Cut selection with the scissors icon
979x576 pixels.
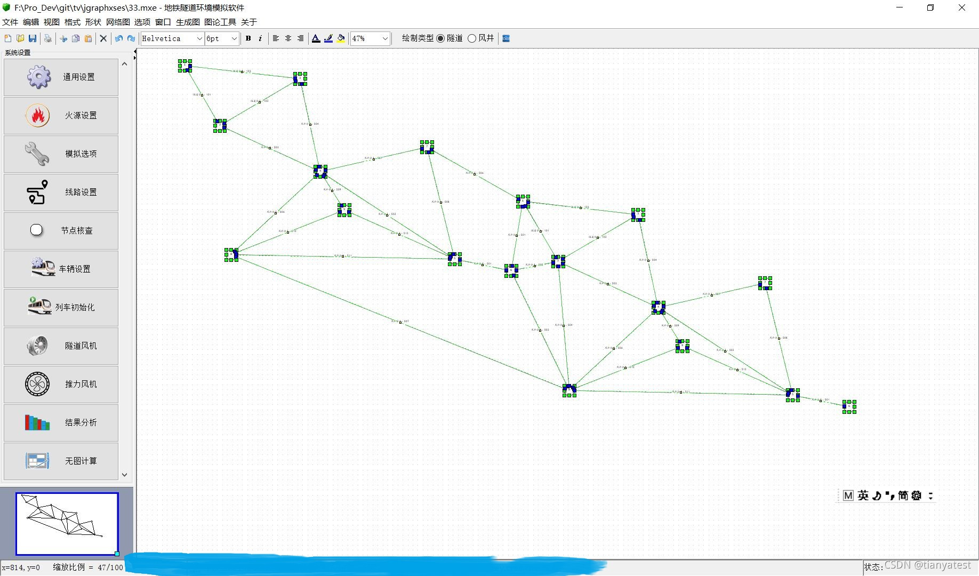63,38
